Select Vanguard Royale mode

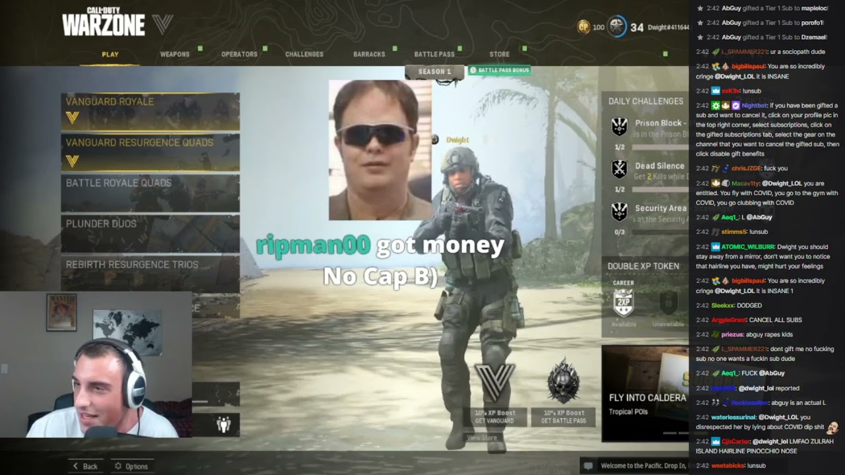pos(151,111)
